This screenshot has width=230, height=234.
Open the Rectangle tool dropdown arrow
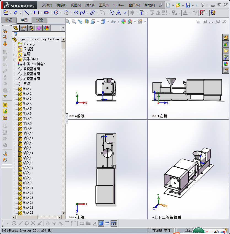tap(41, 13)
